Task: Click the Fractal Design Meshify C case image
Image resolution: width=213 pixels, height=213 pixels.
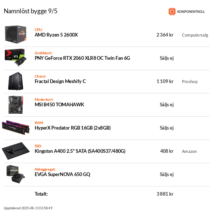Action: pos(16,81)
